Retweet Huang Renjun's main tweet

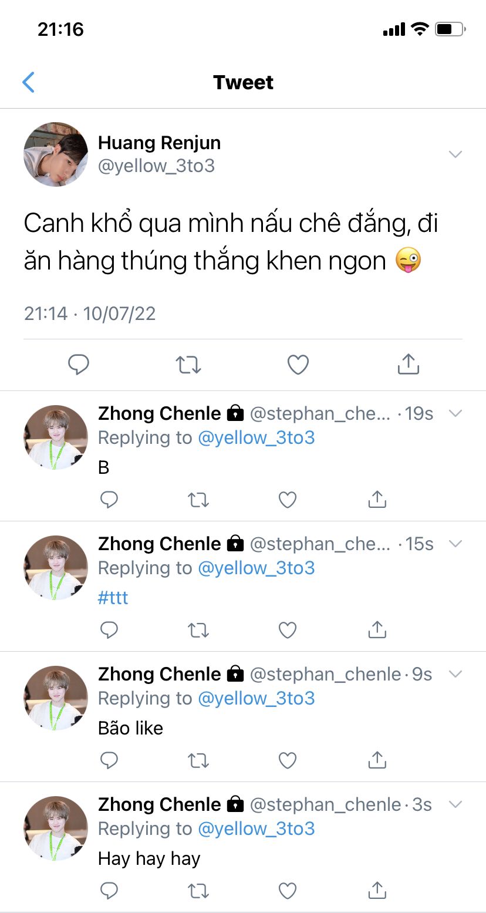coord(188,365)
